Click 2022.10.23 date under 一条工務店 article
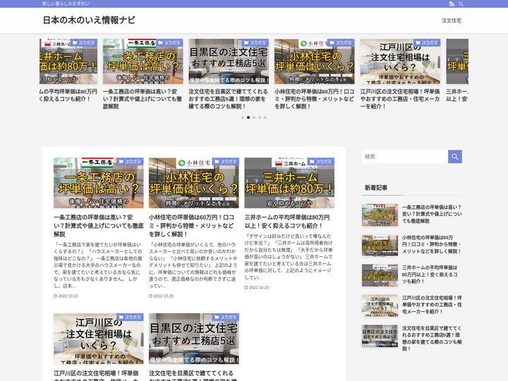Image resolution: width=508 pixels, height=381 pixels. (66, 296)
